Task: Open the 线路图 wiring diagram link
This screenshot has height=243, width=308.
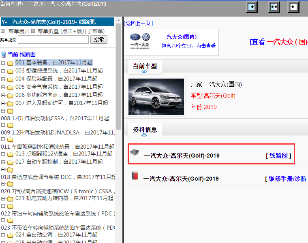Action: click(278, 156)
